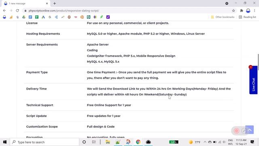Open the Google Analytics bar chart bookmark
Screen dimensions: 259x146
(x=11, y=17)
